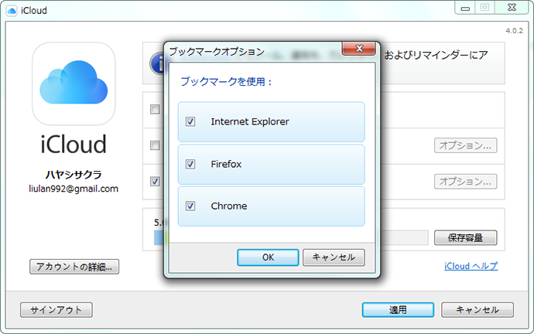The width and height of the screenshot is (534, 334).
Task: Click the サインアウト button
Action: pos(56,310)
